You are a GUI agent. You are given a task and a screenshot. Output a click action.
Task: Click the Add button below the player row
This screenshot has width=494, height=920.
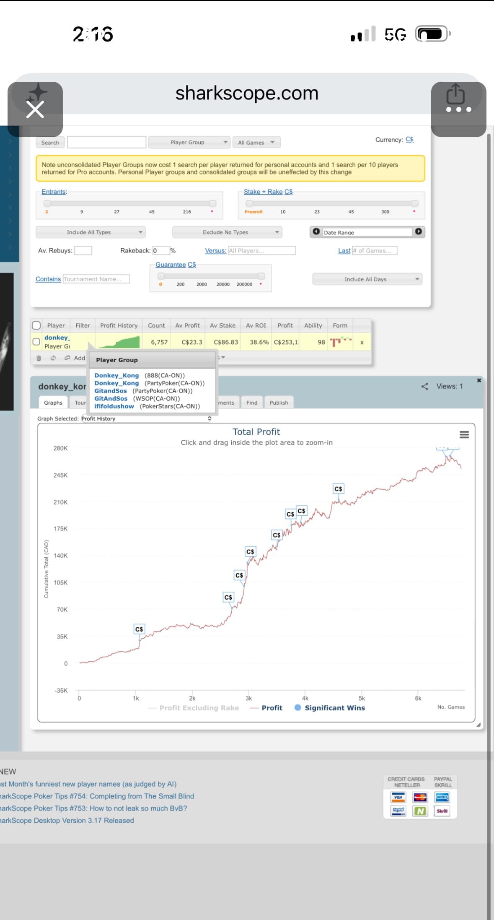tap(75, 358)
